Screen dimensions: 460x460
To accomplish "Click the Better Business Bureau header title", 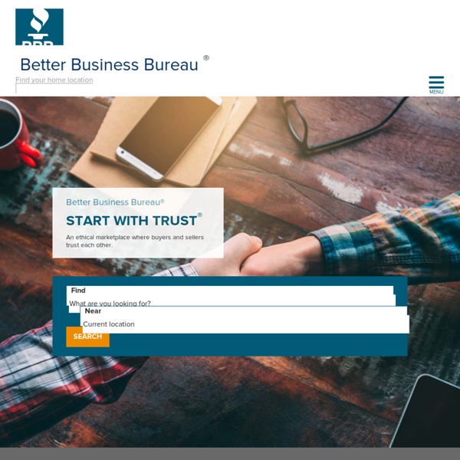I will [x=109, y=64].
